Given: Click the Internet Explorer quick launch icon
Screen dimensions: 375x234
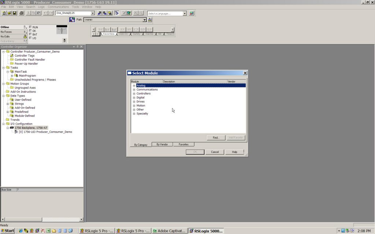Looking at the screenshot, I should pyautogui.click(x=21, y=231).
